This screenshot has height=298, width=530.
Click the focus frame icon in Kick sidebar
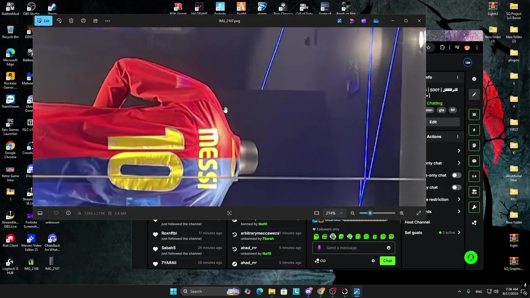474,115
